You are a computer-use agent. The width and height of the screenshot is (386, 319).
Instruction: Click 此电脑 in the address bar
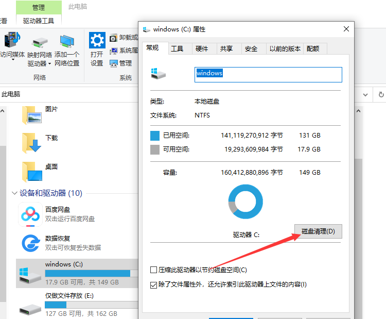pos(11,94)
